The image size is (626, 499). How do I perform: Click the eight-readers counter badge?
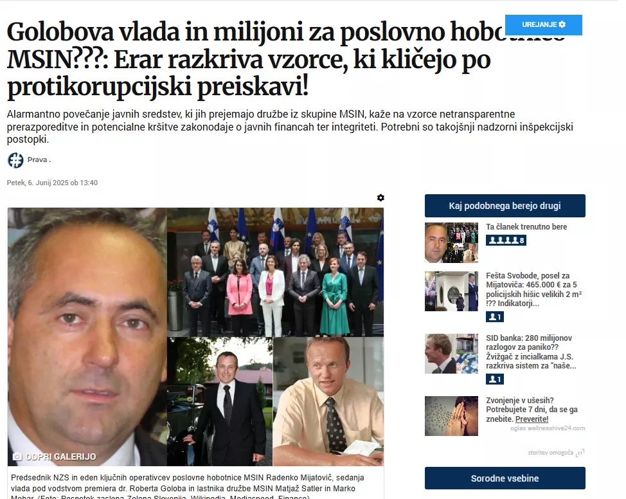click(506, 240)
